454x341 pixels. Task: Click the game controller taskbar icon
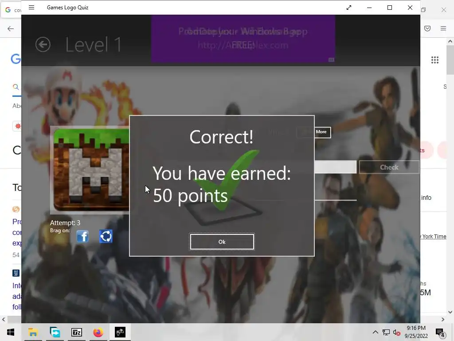[x=120, y=332]
